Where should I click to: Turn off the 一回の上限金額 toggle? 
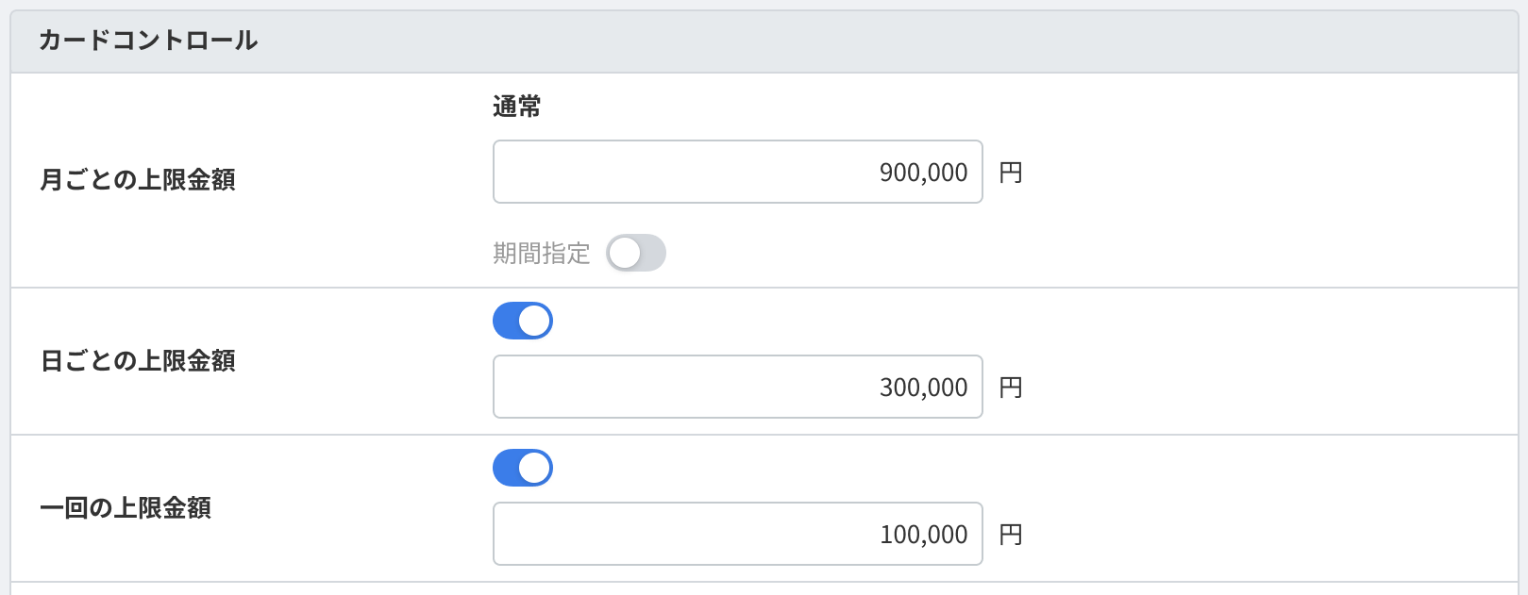click(522, 468)
